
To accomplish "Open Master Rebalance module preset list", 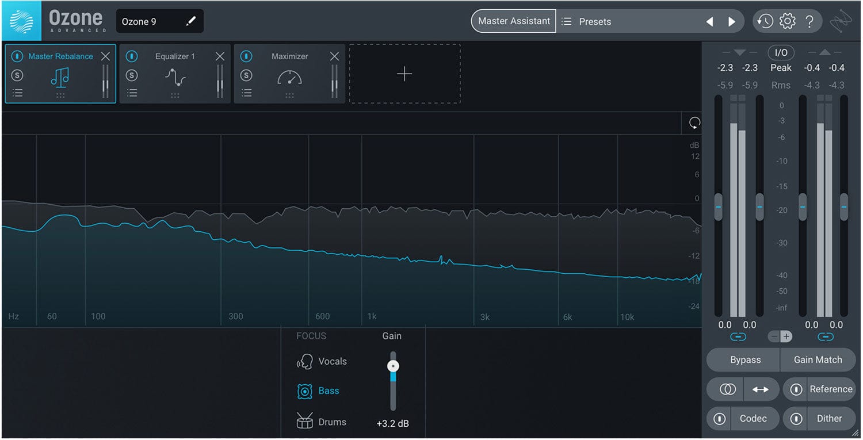I will pos(18,93).
